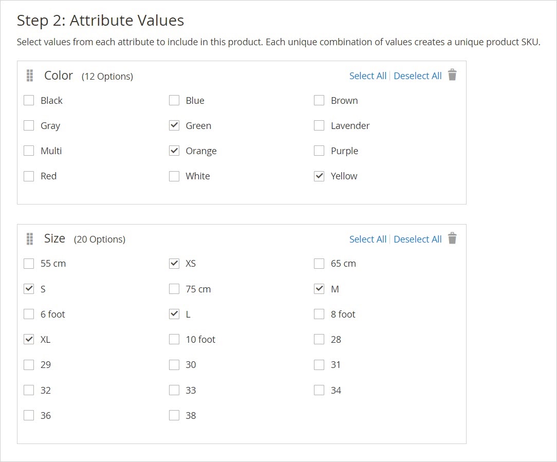This screenshot has height=462, width=557.
Task: Delete the Color attribute via trash icon
Action: [452, 75]
